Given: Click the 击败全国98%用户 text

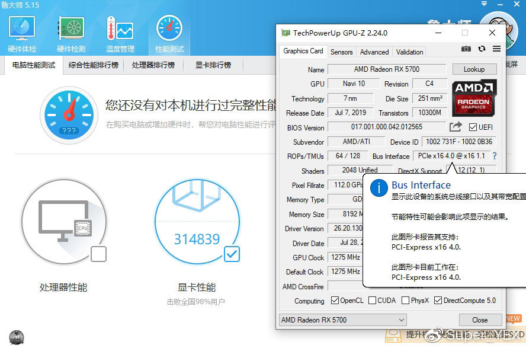Looking at the screenshot, I should coord(196,302).
